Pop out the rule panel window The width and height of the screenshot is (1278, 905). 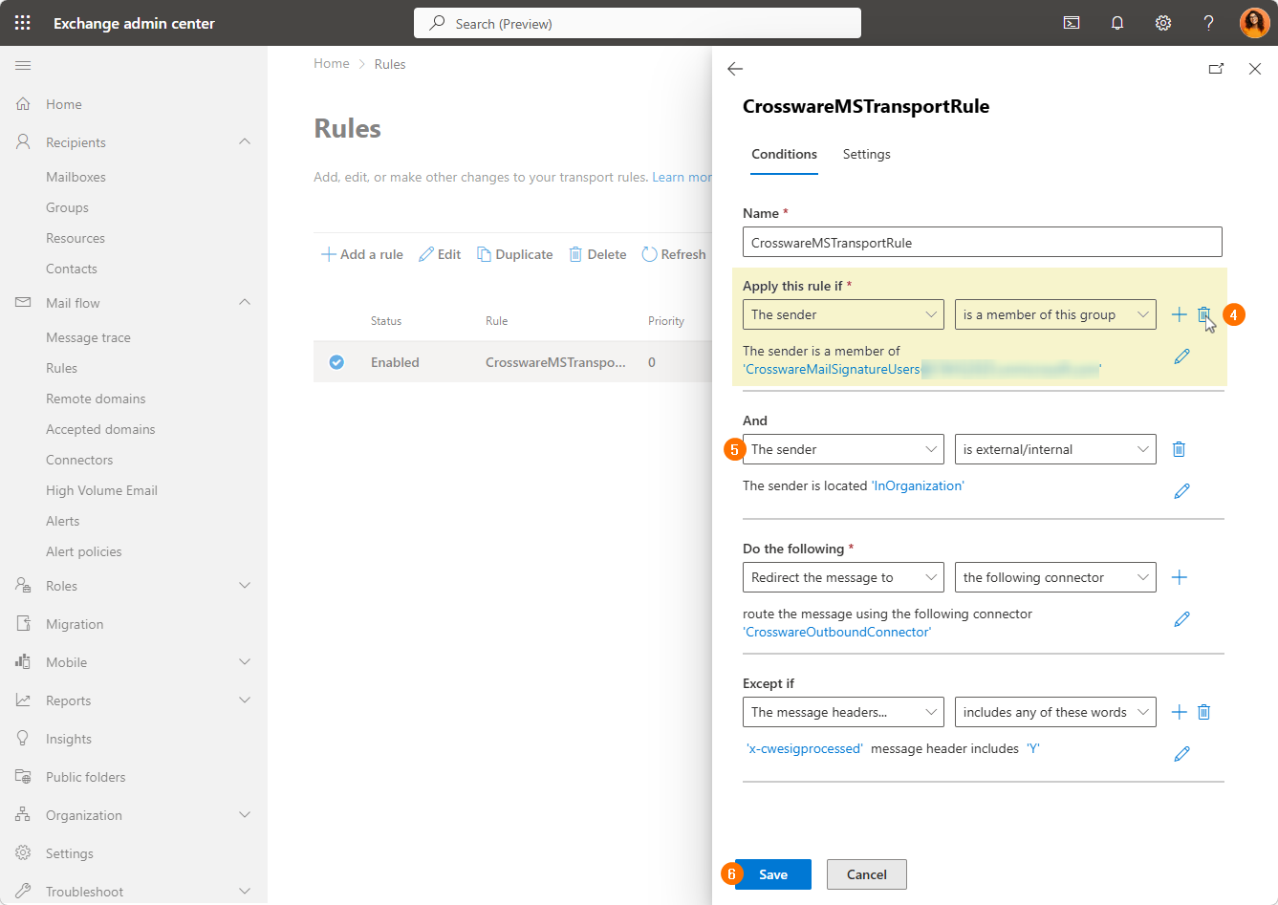1217,69
